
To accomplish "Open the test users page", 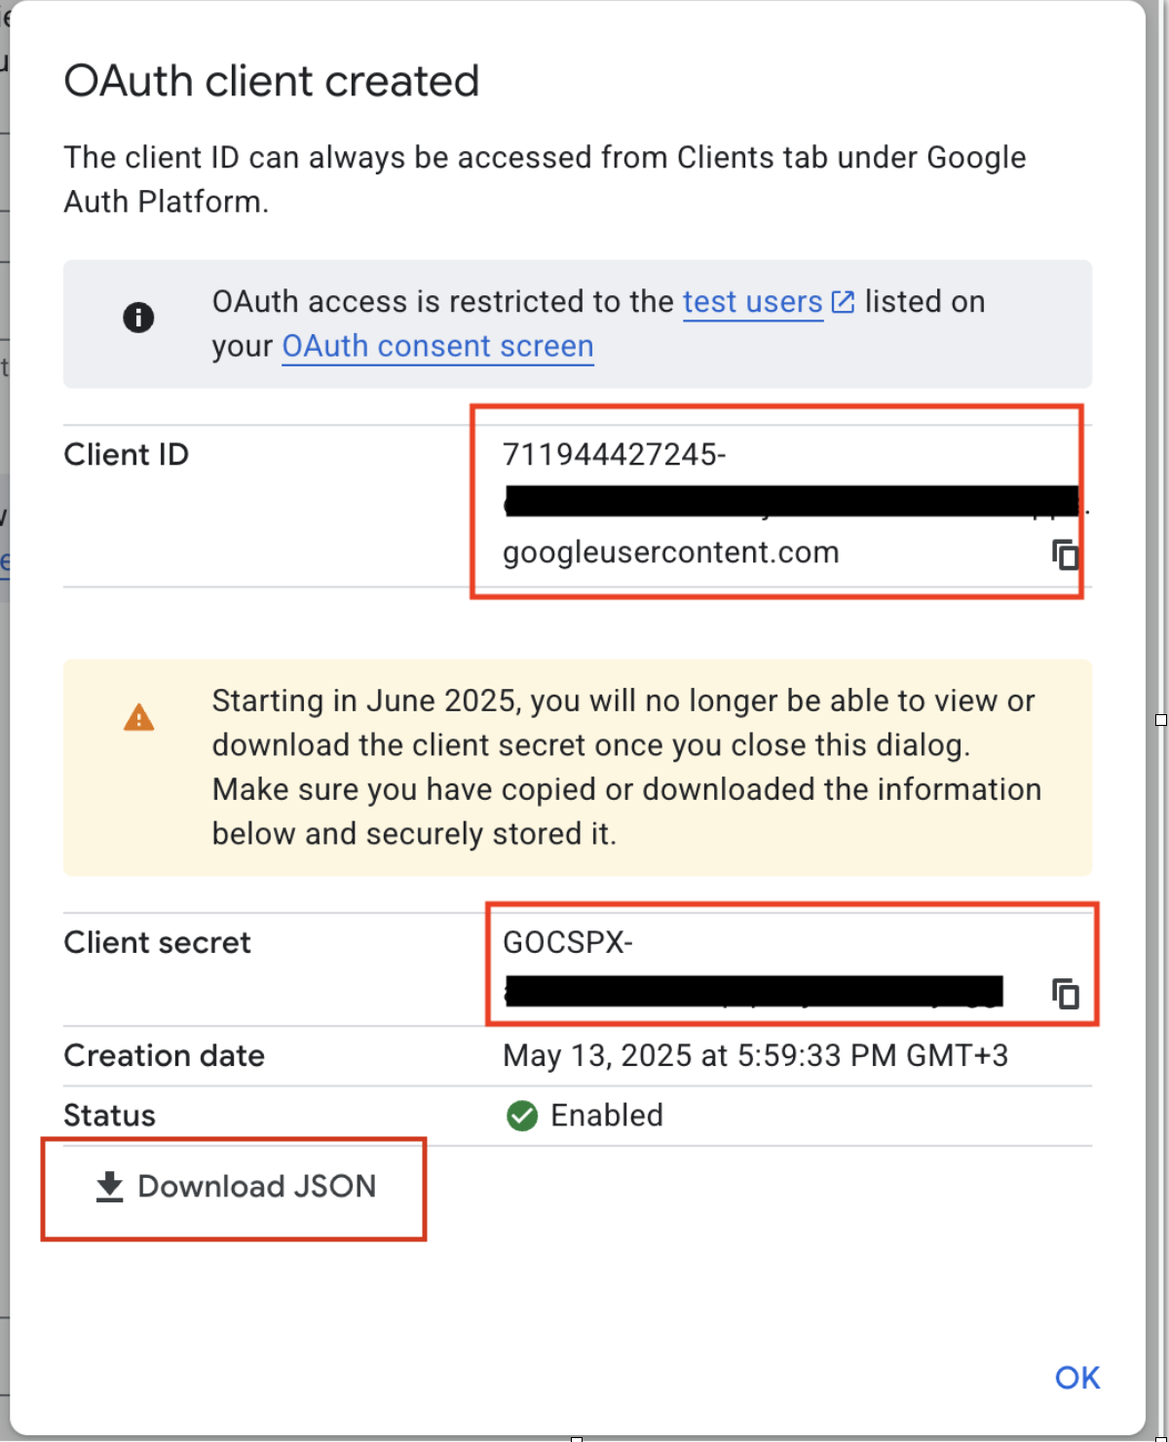I will 751,302.
